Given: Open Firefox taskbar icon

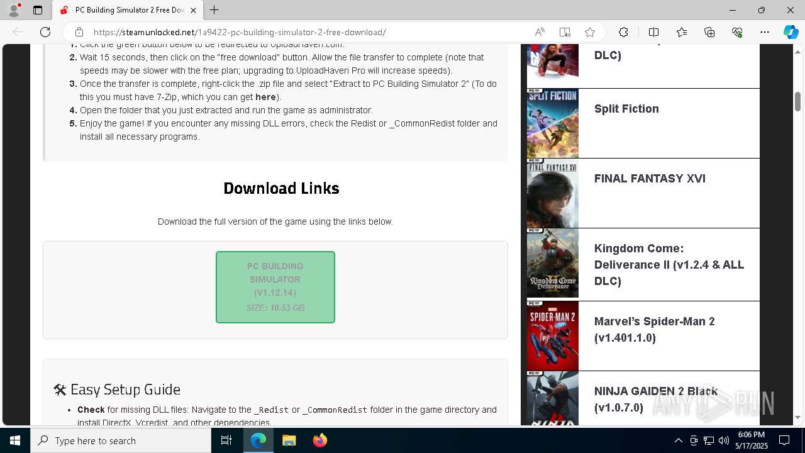Looking at the screenshot, I should [320, 440].
